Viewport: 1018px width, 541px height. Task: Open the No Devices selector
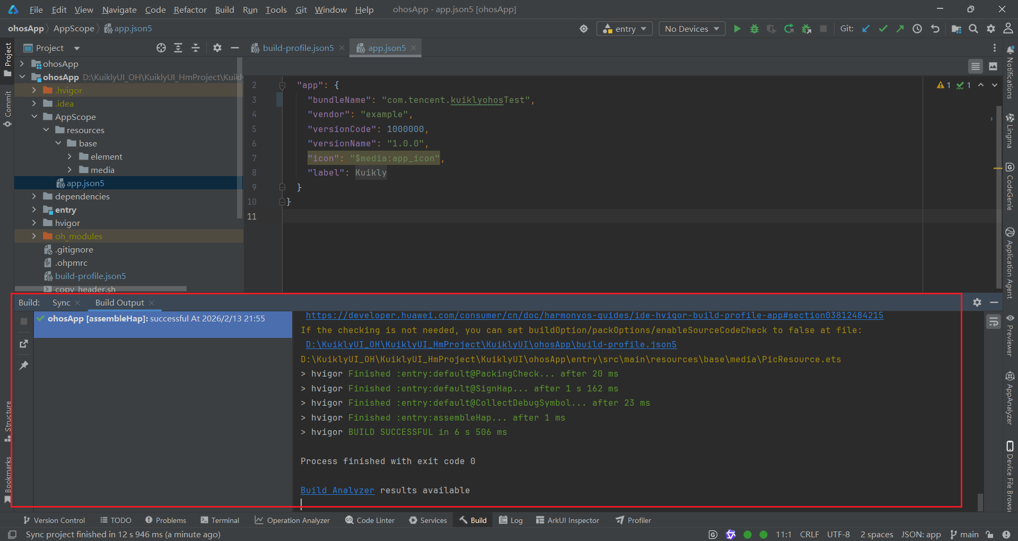click(692, 29)
